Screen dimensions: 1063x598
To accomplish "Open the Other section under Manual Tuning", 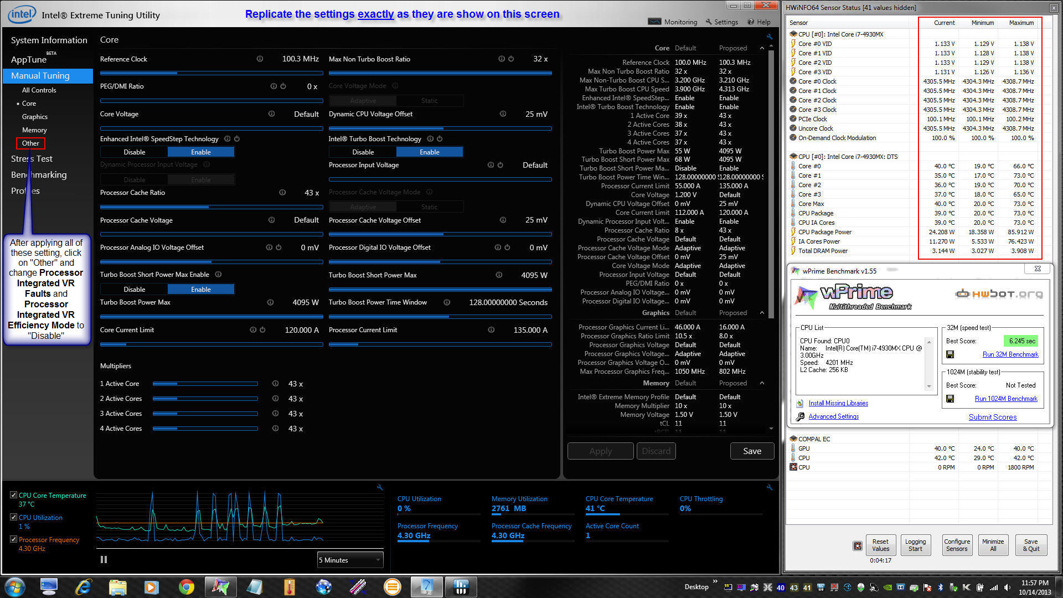I will click(30, 143).
